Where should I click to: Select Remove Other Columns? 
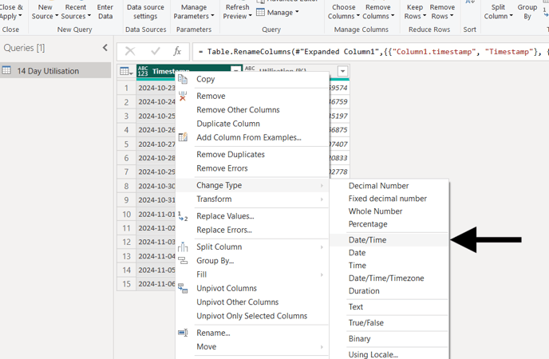252,110
